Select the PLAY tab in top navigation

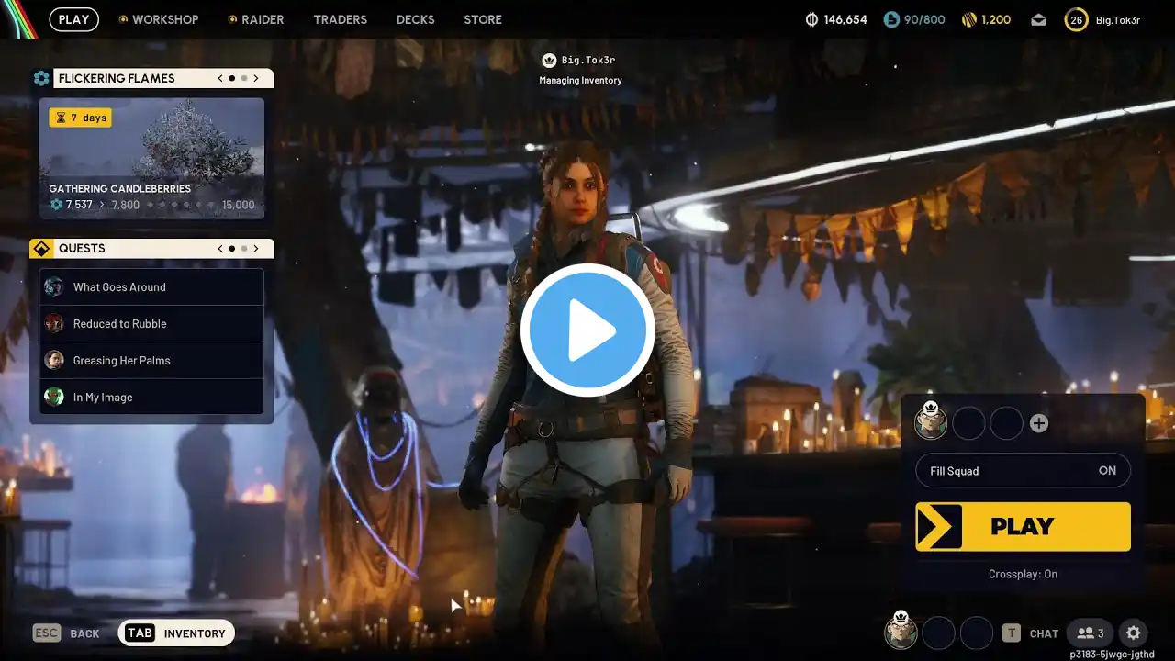tap(74, 19)
